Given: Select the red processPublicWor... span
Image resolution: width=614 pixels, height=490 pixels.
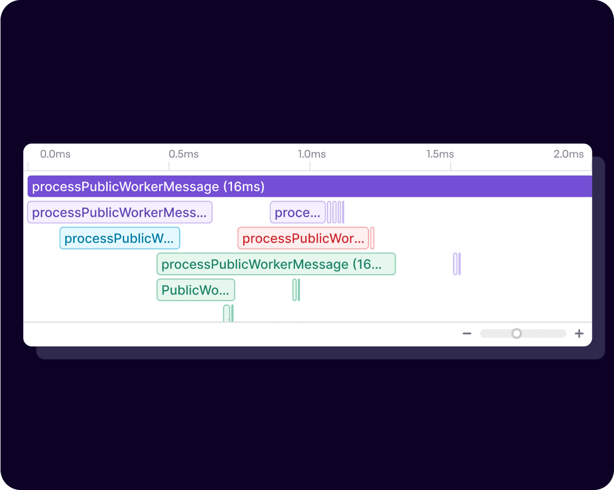Looking at the screenshot, I should 303,238.
